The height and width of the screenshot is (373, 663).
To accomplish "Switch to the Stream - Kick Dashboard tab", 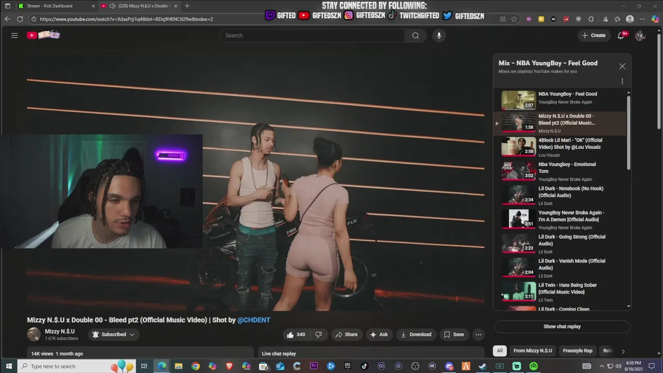I will 56,6.
